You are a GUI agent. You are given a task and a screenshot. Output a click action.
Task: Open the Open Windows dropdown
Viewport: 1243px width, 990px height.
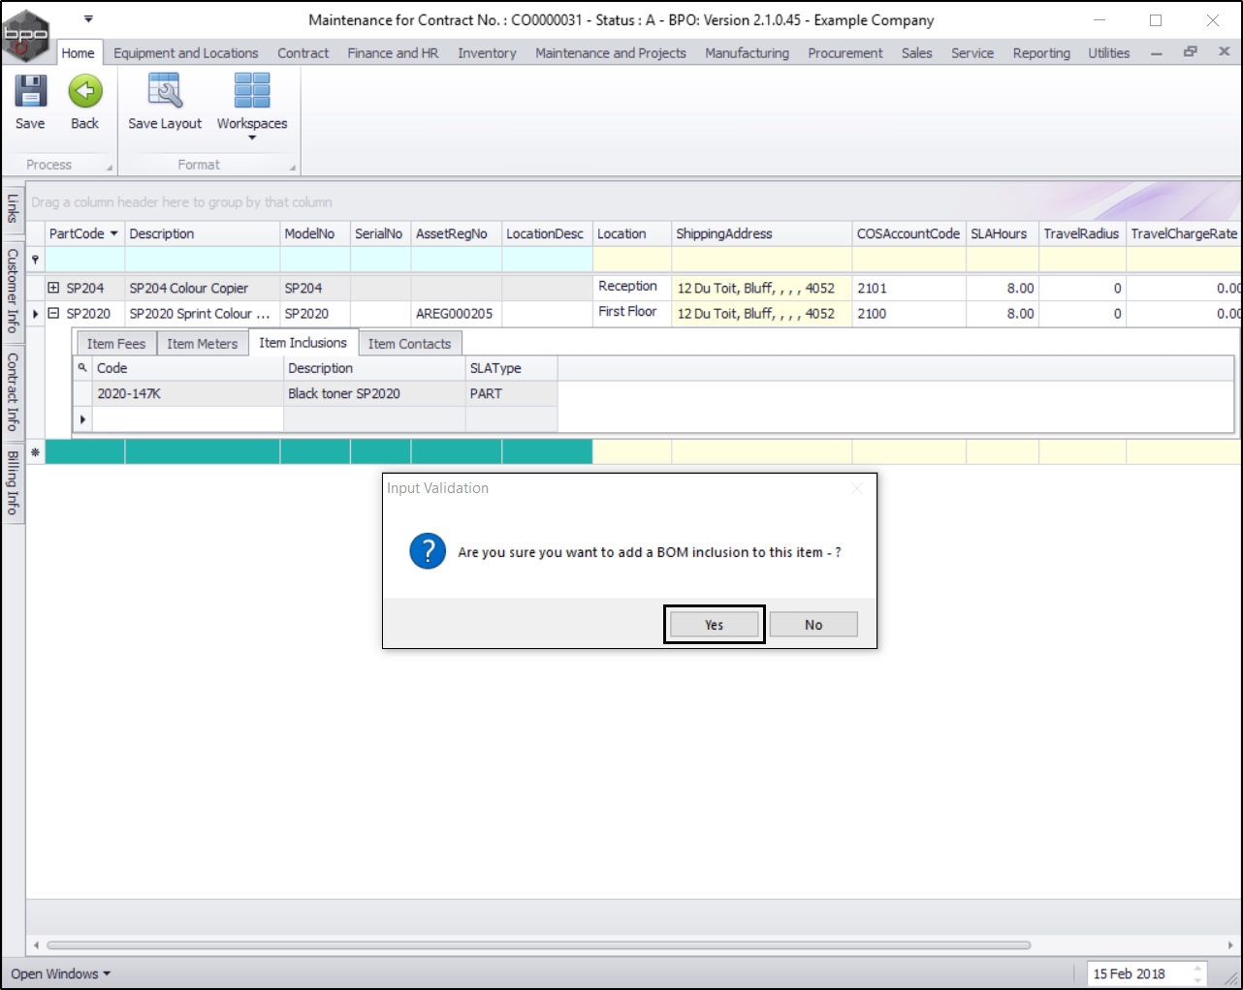[x=60, y=974]
